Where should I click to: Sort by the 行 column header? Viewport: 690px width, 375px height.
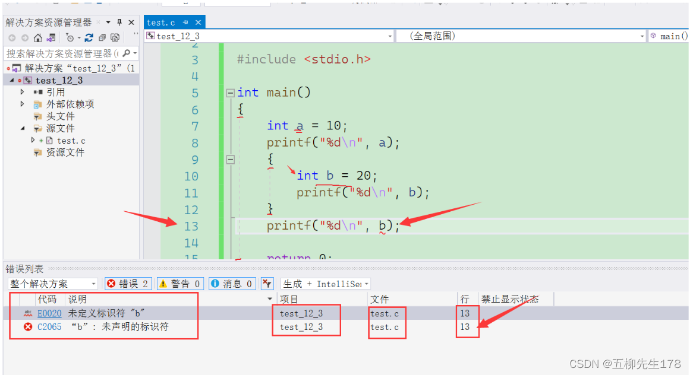point(465,300)
